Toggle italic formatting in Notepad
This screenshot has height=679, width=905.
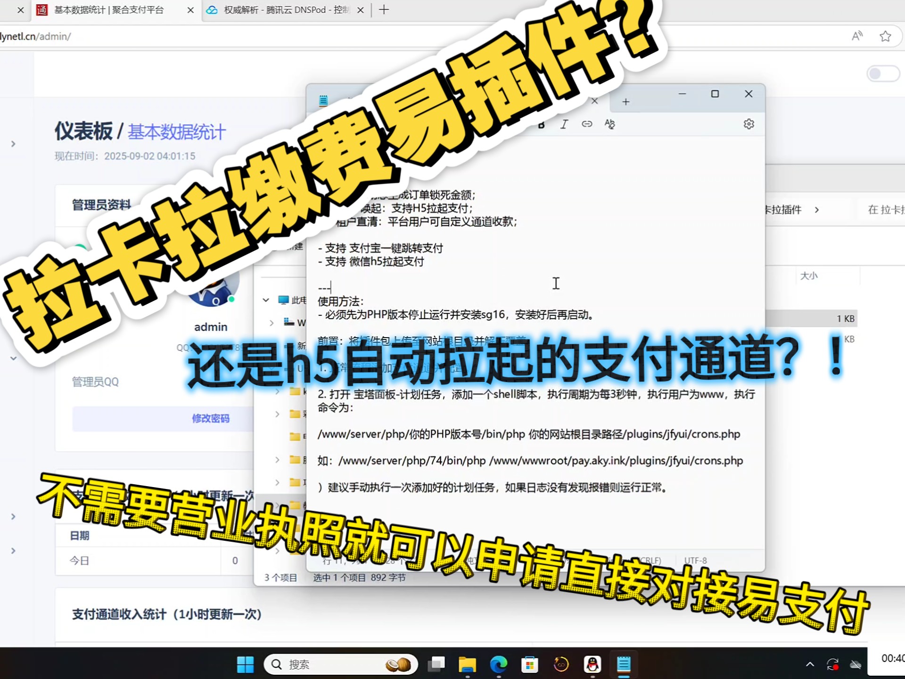click(564, 124)
